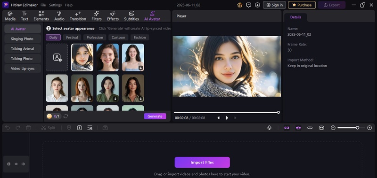Screen dimensions: 377x178
Task: Open the feedback message icon
Action: click(x=249, y=5)
